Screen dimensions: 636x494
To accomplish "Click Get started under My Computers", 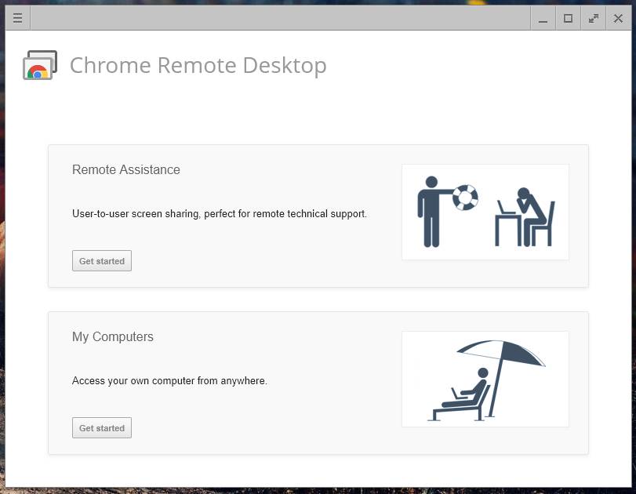I will click(x=102, y=428).
